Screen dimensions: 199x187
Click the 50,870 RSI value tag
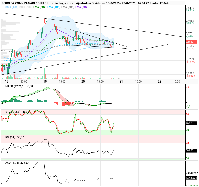click(x=191, y=150)
